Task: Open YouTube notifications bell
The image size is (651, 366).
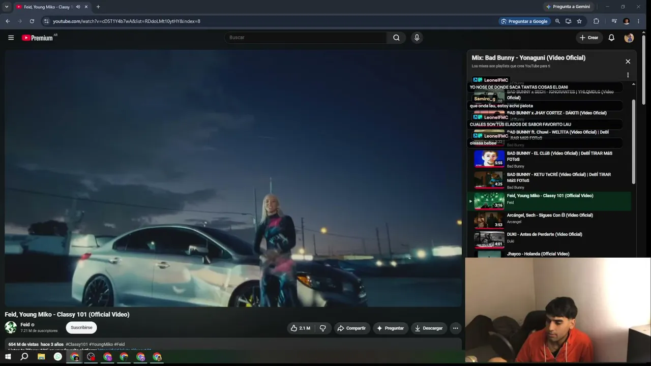Action: (x=611, y=38)
